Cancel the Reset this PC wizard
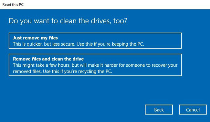 tap(193, 110)
